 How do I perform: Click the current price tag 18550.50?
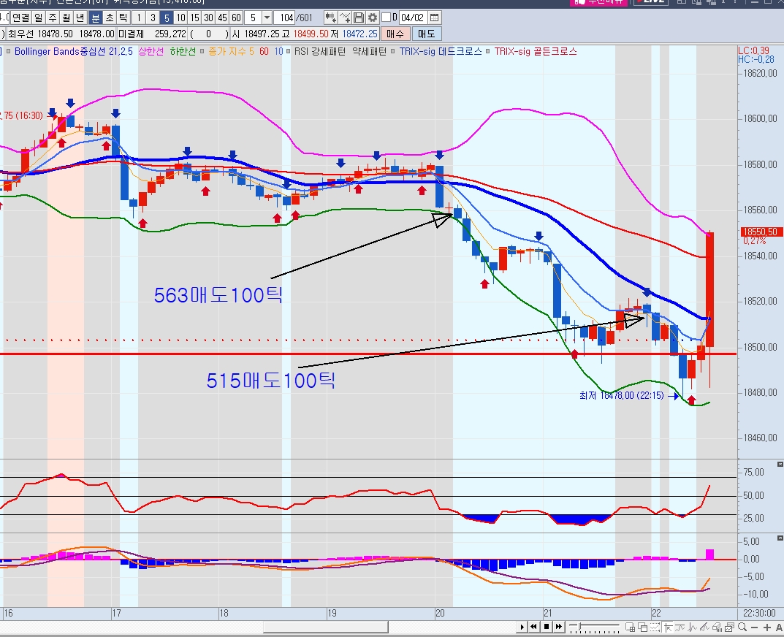pos(761,232)
